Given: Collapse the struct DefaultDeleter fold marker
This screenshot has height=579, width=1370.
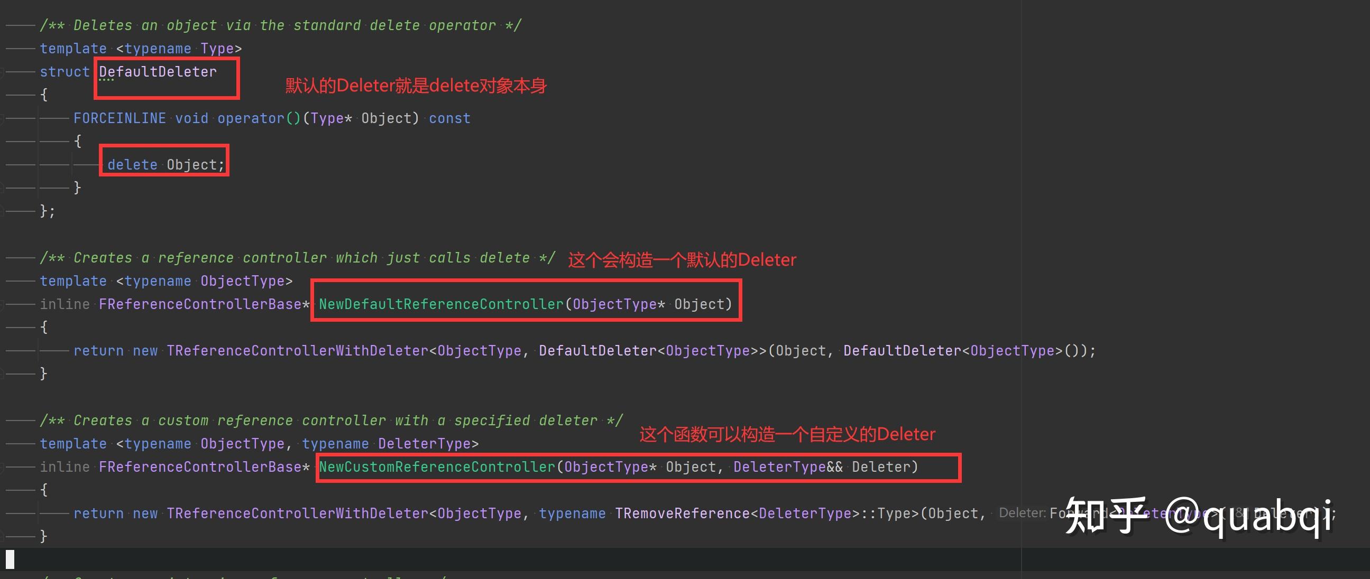Looking at the screenshot, I should pyautogui.click(x=2, y=72).
